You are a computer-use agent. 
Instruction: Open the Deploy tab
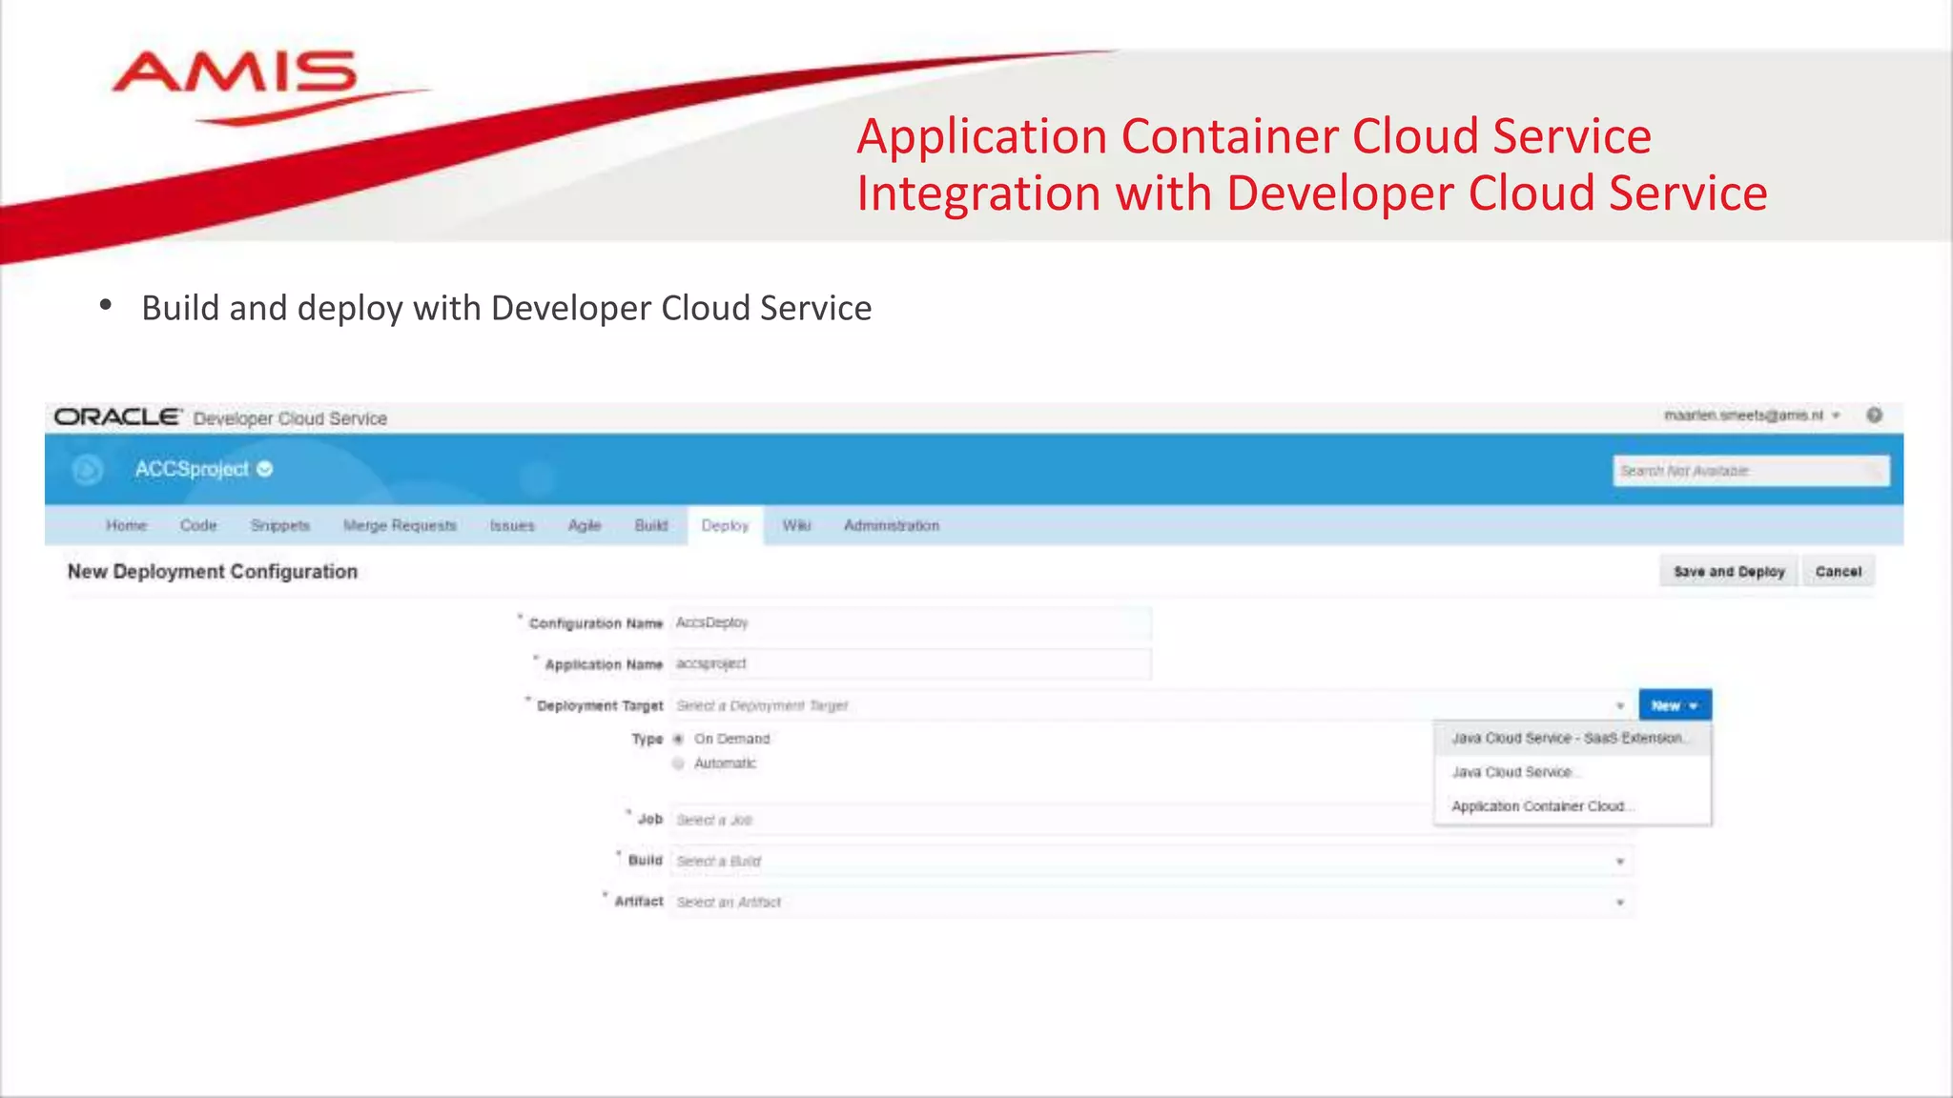click(725, 525)
